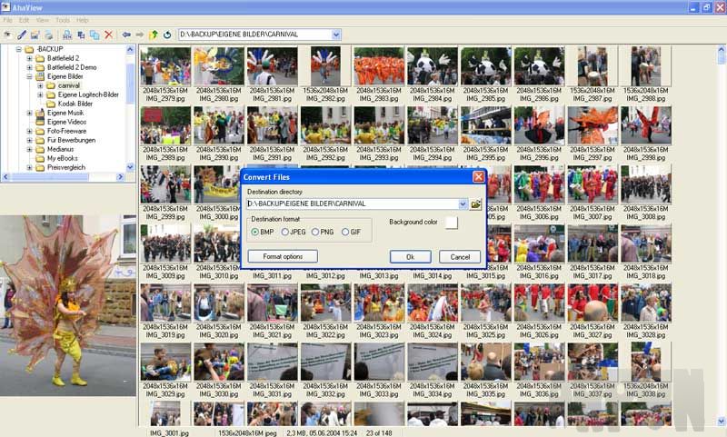
Task: Click the red X delete toolbar icon
Action: coord(109,35)
